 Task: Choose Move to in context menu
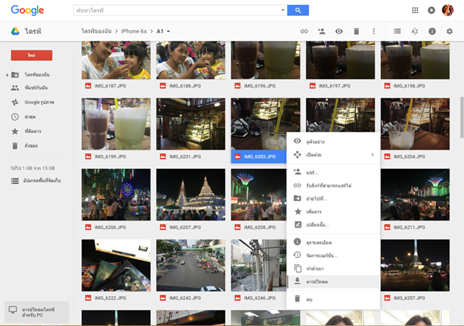[x=333, y=198]
